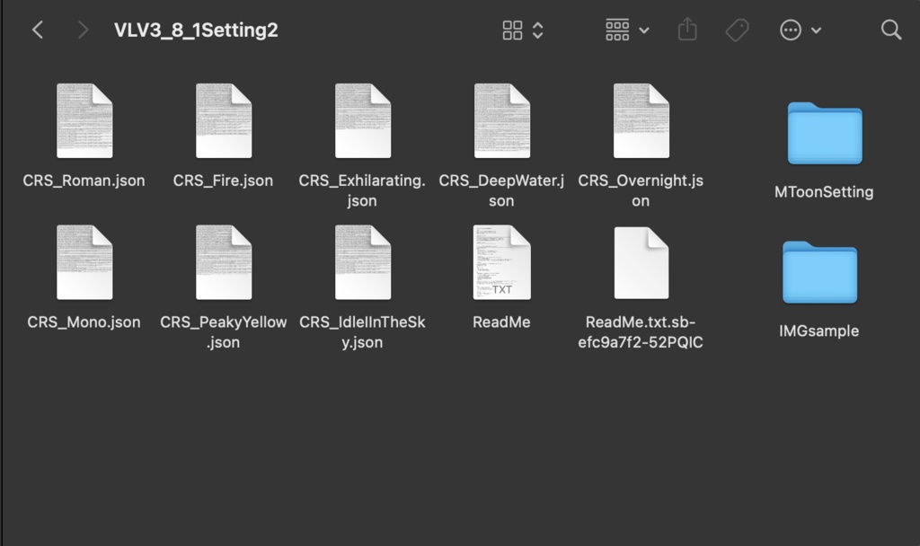Select the CRS_Overnight.json thumbnail
The height and width of the screenshot is (546, 920).
pos(641,119)
